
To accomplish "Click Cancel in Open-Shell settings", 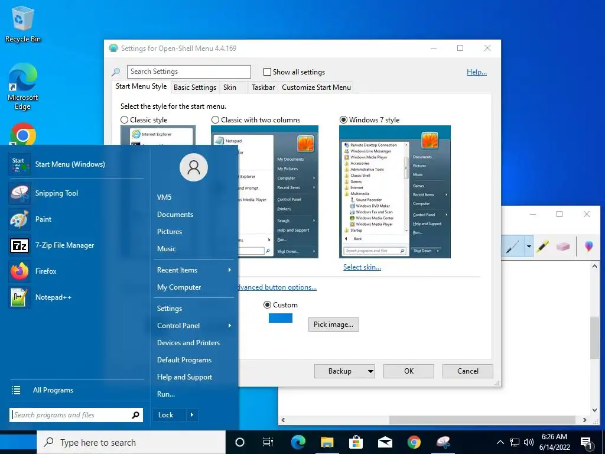I will (468, 371).
